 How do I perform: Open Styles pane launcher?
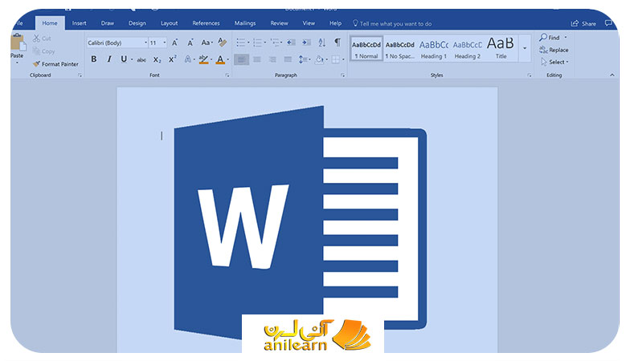(x=529, y=75)
